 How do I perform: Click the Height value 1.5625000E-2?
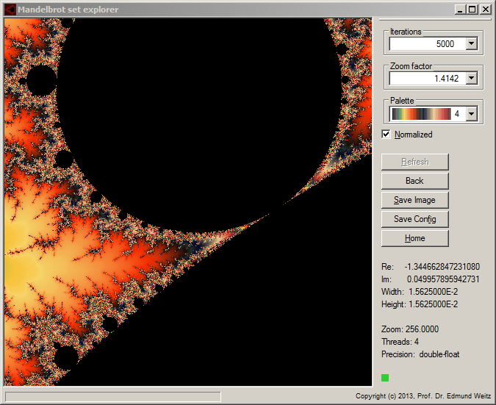tap(433, 304)
